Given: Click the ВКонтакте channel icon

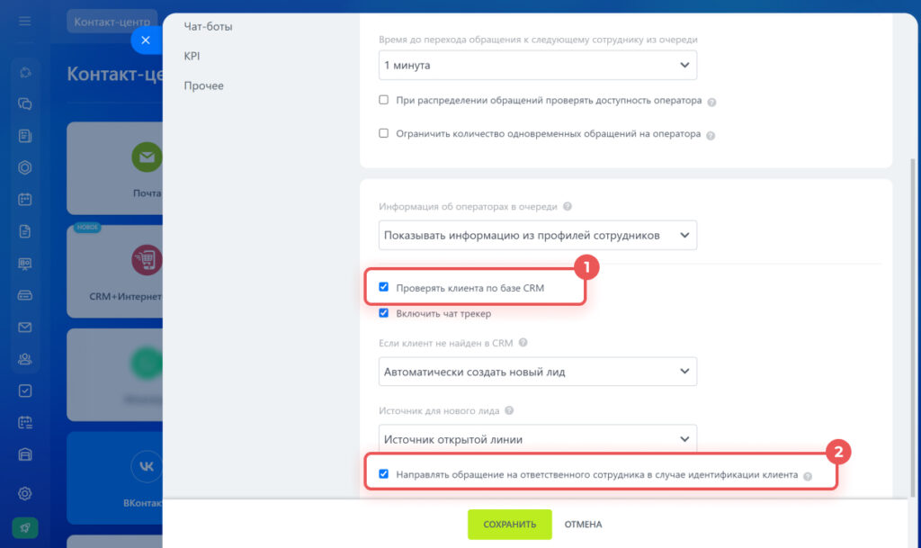Looking at the screenshot, I should click(x=147, y=466).
